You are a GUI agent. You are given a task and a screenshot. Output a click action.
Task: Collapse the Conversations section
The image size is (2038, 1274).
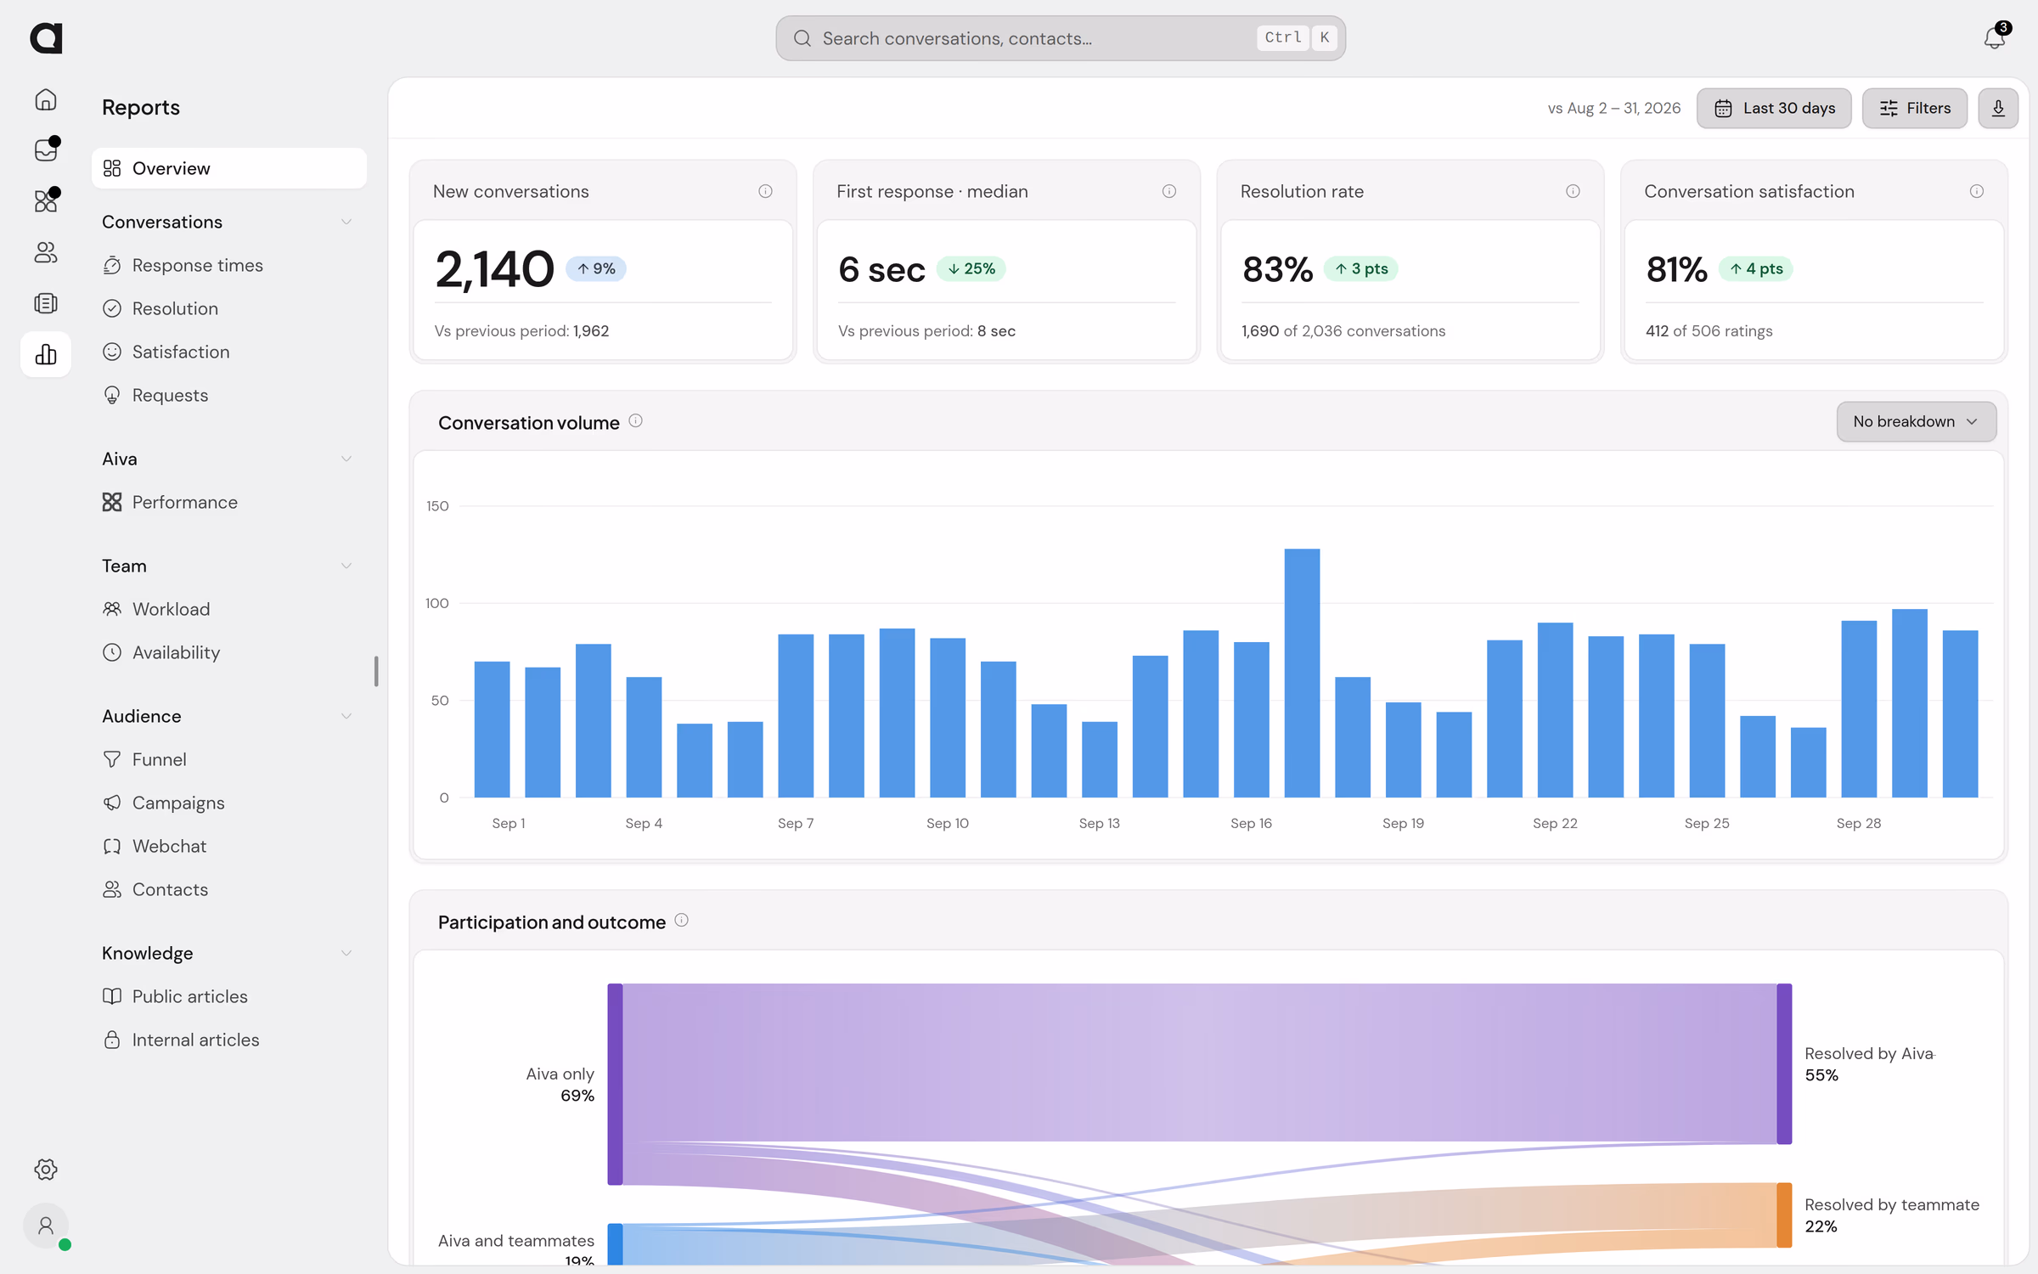[x=346, y=222]
